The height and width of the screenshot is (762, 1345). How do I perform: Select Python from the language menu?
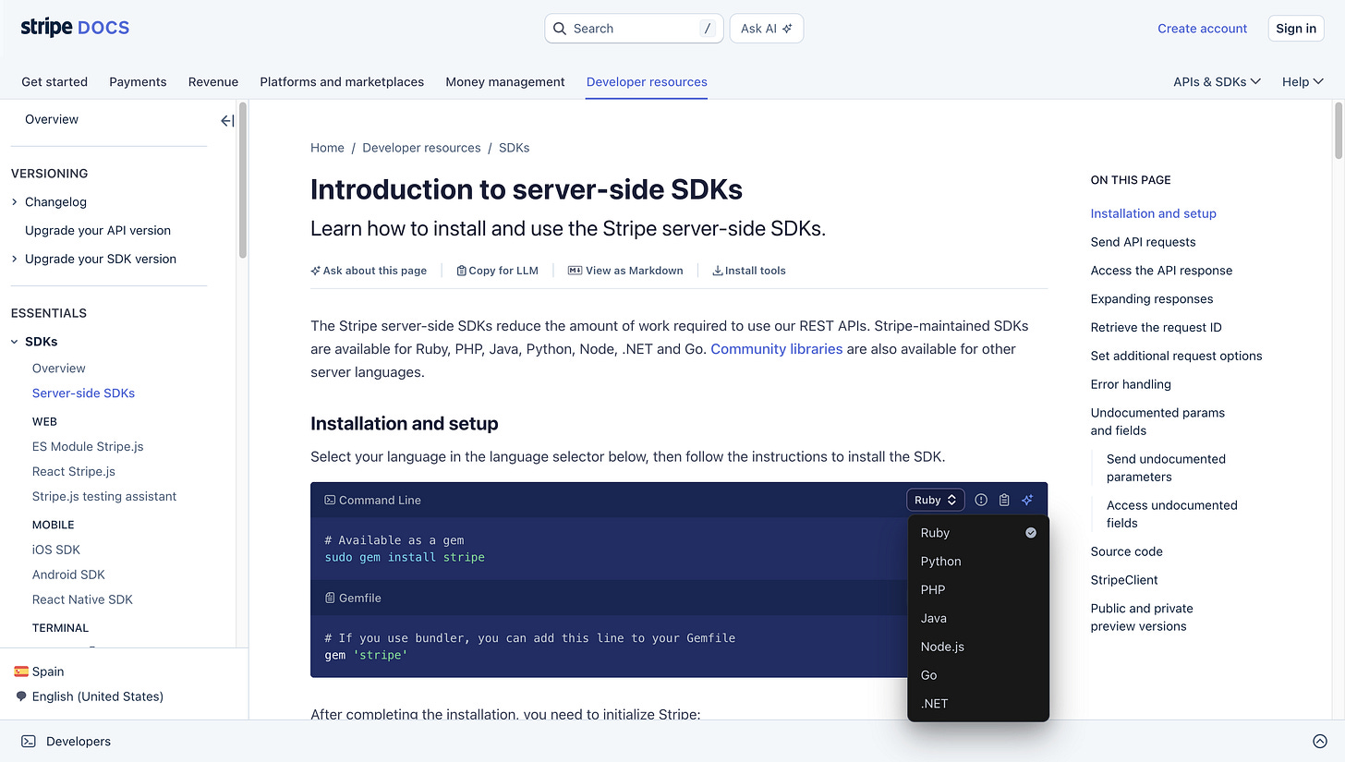pyautogui.click(x=978, y=562)
